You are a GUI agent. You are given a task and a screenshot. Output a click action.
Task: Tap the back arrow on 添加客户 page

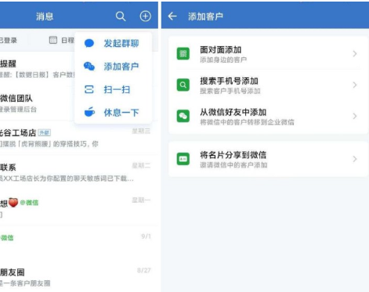172,16
